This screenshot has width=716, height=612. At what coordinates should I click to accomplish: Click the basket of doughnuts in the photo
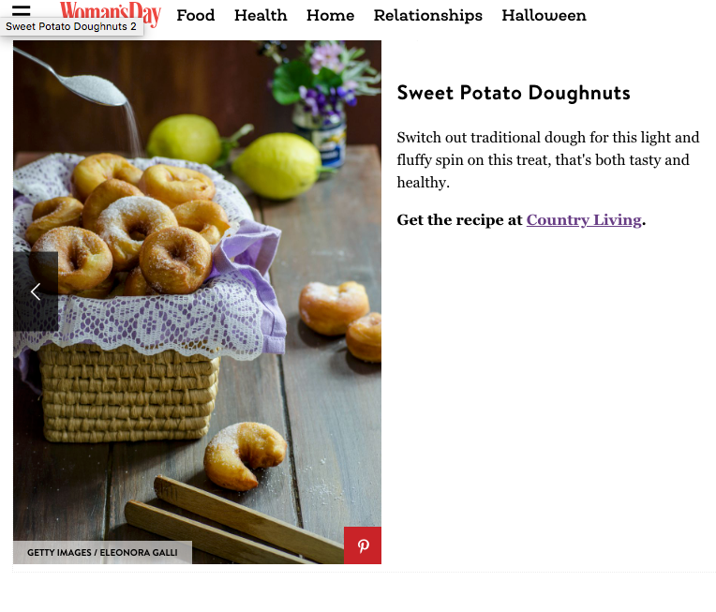pyautogui.click(x=132, y=297)
